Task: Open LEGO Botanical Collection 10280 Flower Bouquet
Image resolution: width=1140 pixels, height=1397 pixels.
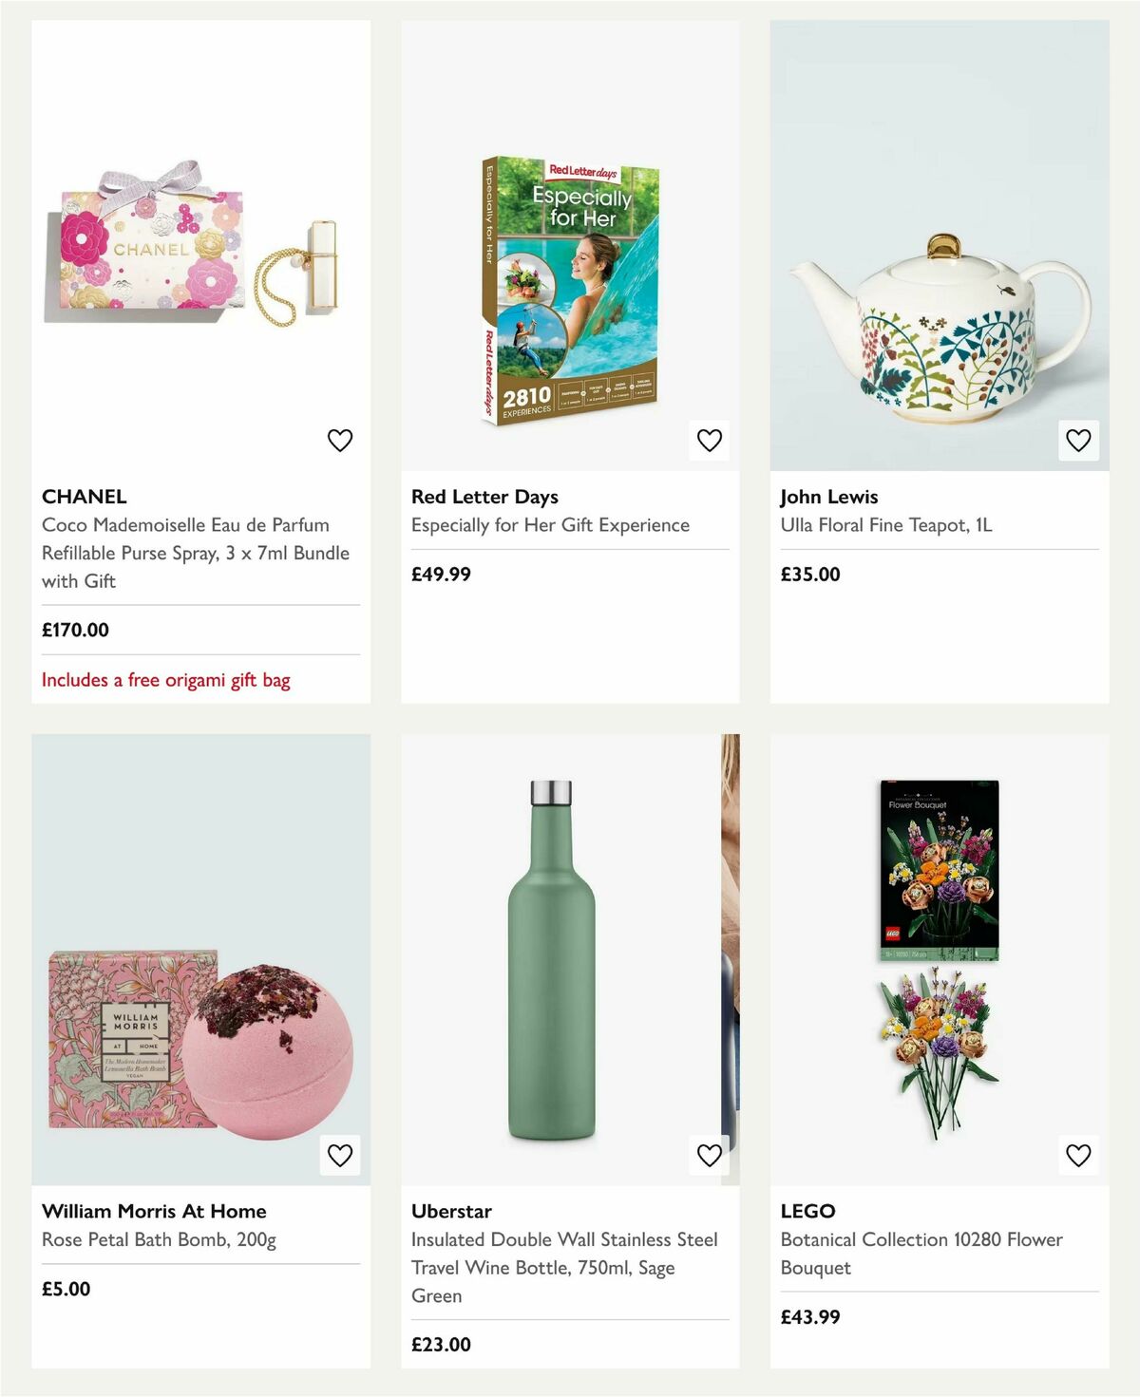Action: coord(921,1253)
